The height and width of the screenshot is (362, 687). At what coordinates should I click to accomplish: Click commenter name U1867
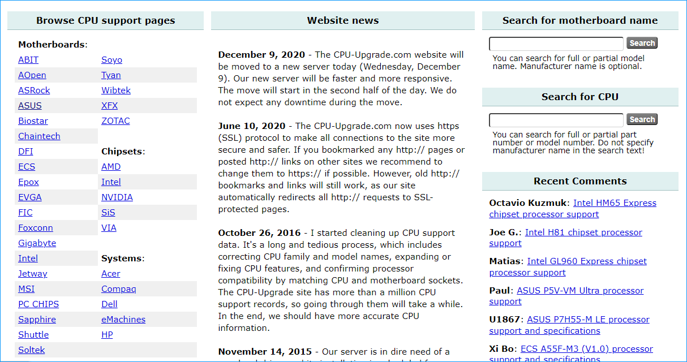coord(505,320)
